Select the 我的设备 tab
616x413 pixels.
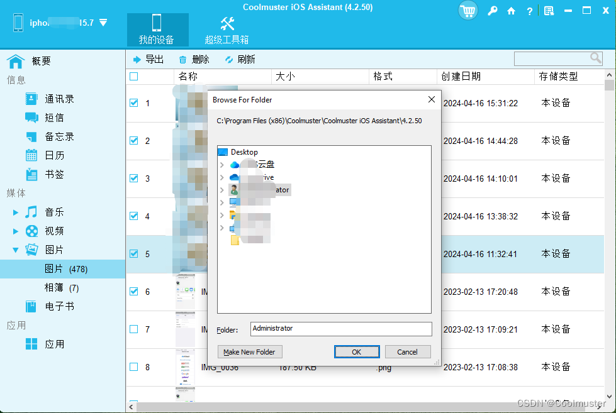tap(158, 30)
